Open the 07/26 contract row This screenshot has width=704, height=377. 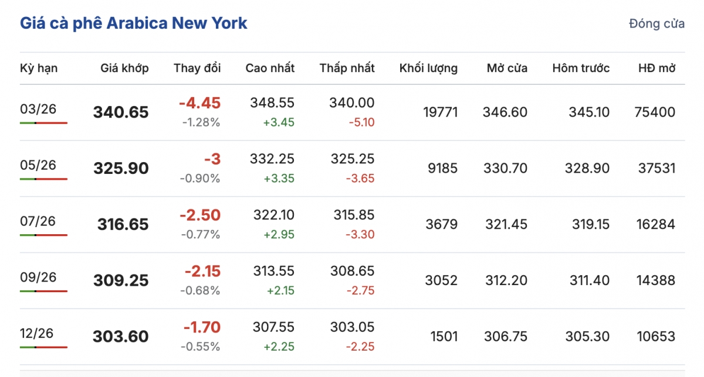(38, 221)
